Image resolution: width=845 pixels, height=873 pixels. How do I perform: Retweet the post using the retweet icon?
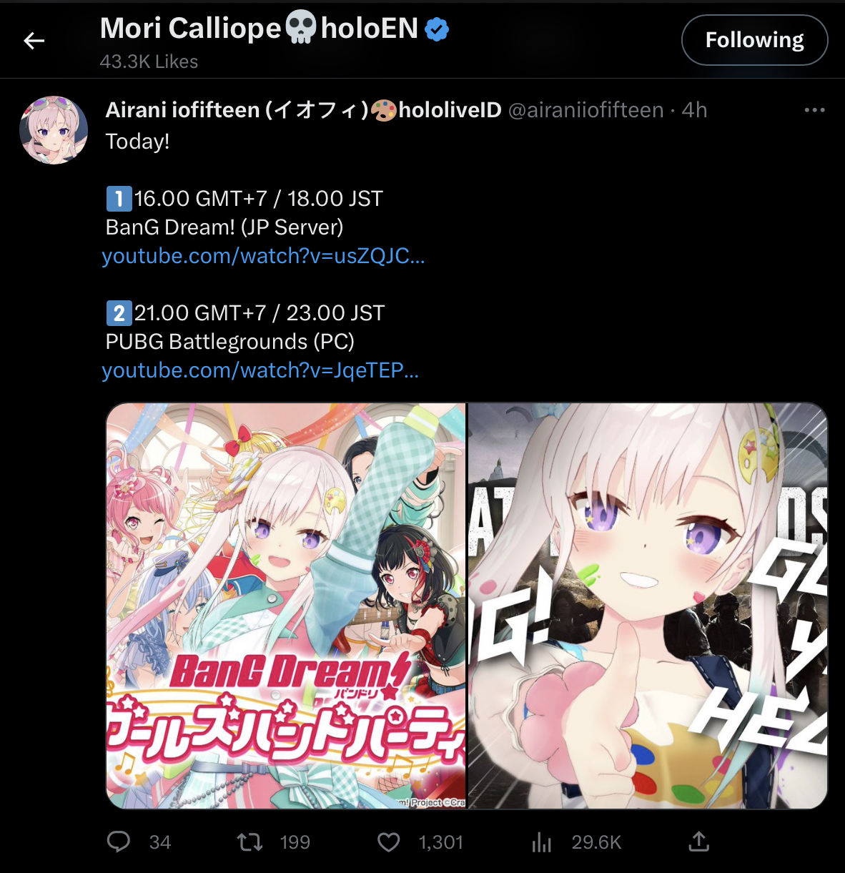point(249,842)
